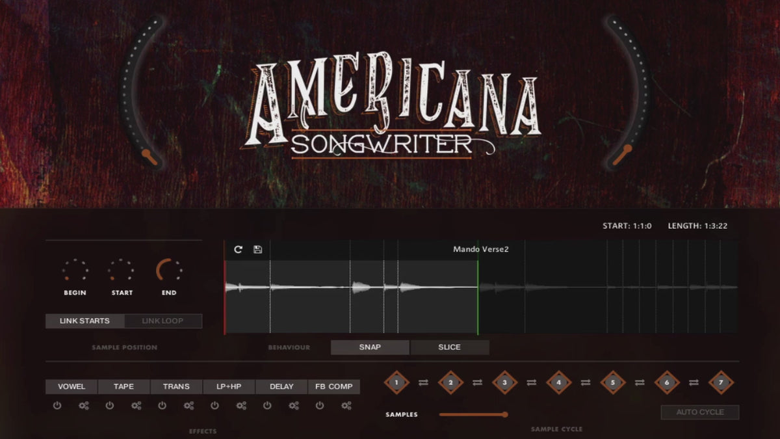Click the reload sample icon in waveform header
Viewport: 780px width, 439px height.
click(238, 250)
